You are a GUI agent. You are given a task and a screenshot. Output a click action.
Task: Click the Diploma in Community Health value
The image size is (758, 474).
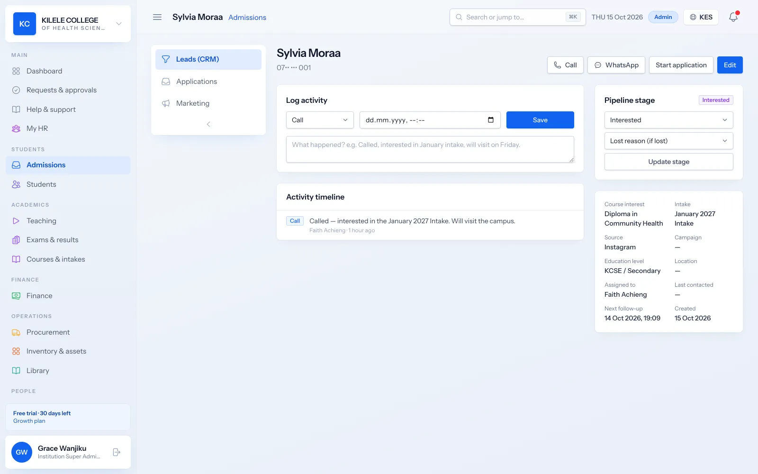point(634,219)
